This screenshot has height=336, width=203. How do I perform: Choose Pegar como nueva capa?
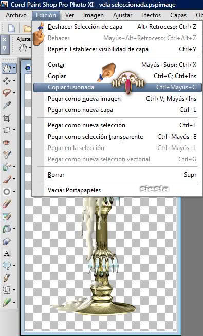pyautogui.click(x=118, y=110)
